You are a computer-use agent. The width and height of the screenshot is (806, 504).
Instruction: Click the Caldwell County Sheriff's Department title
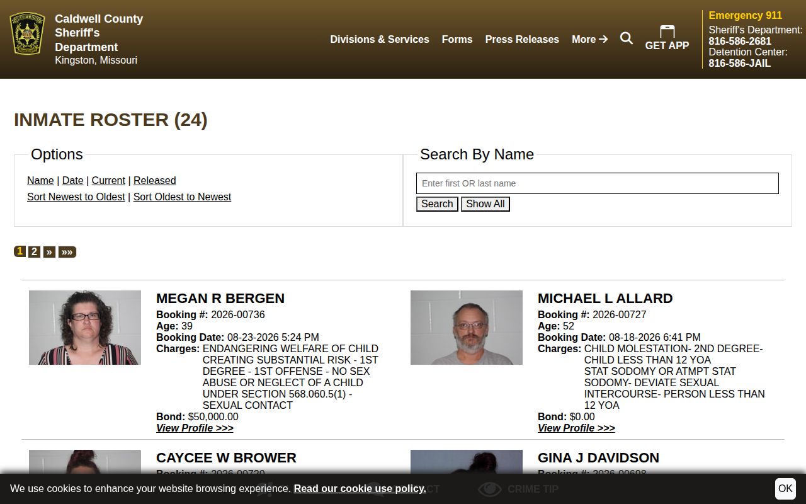click(99, 33)
